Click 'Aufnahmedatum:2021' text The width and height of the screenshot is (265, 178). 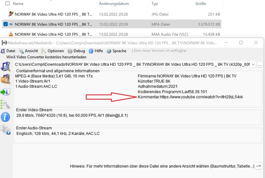(x=158, y=86)
